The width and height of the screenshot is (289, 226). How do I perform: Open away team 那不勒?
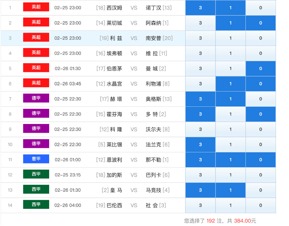[153, 160]
